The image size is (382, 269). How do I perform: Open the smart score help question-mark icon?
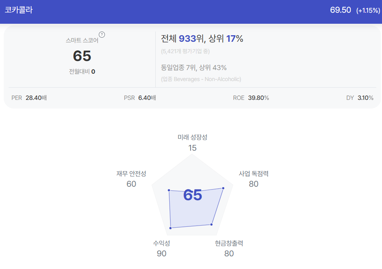[102, 34]
